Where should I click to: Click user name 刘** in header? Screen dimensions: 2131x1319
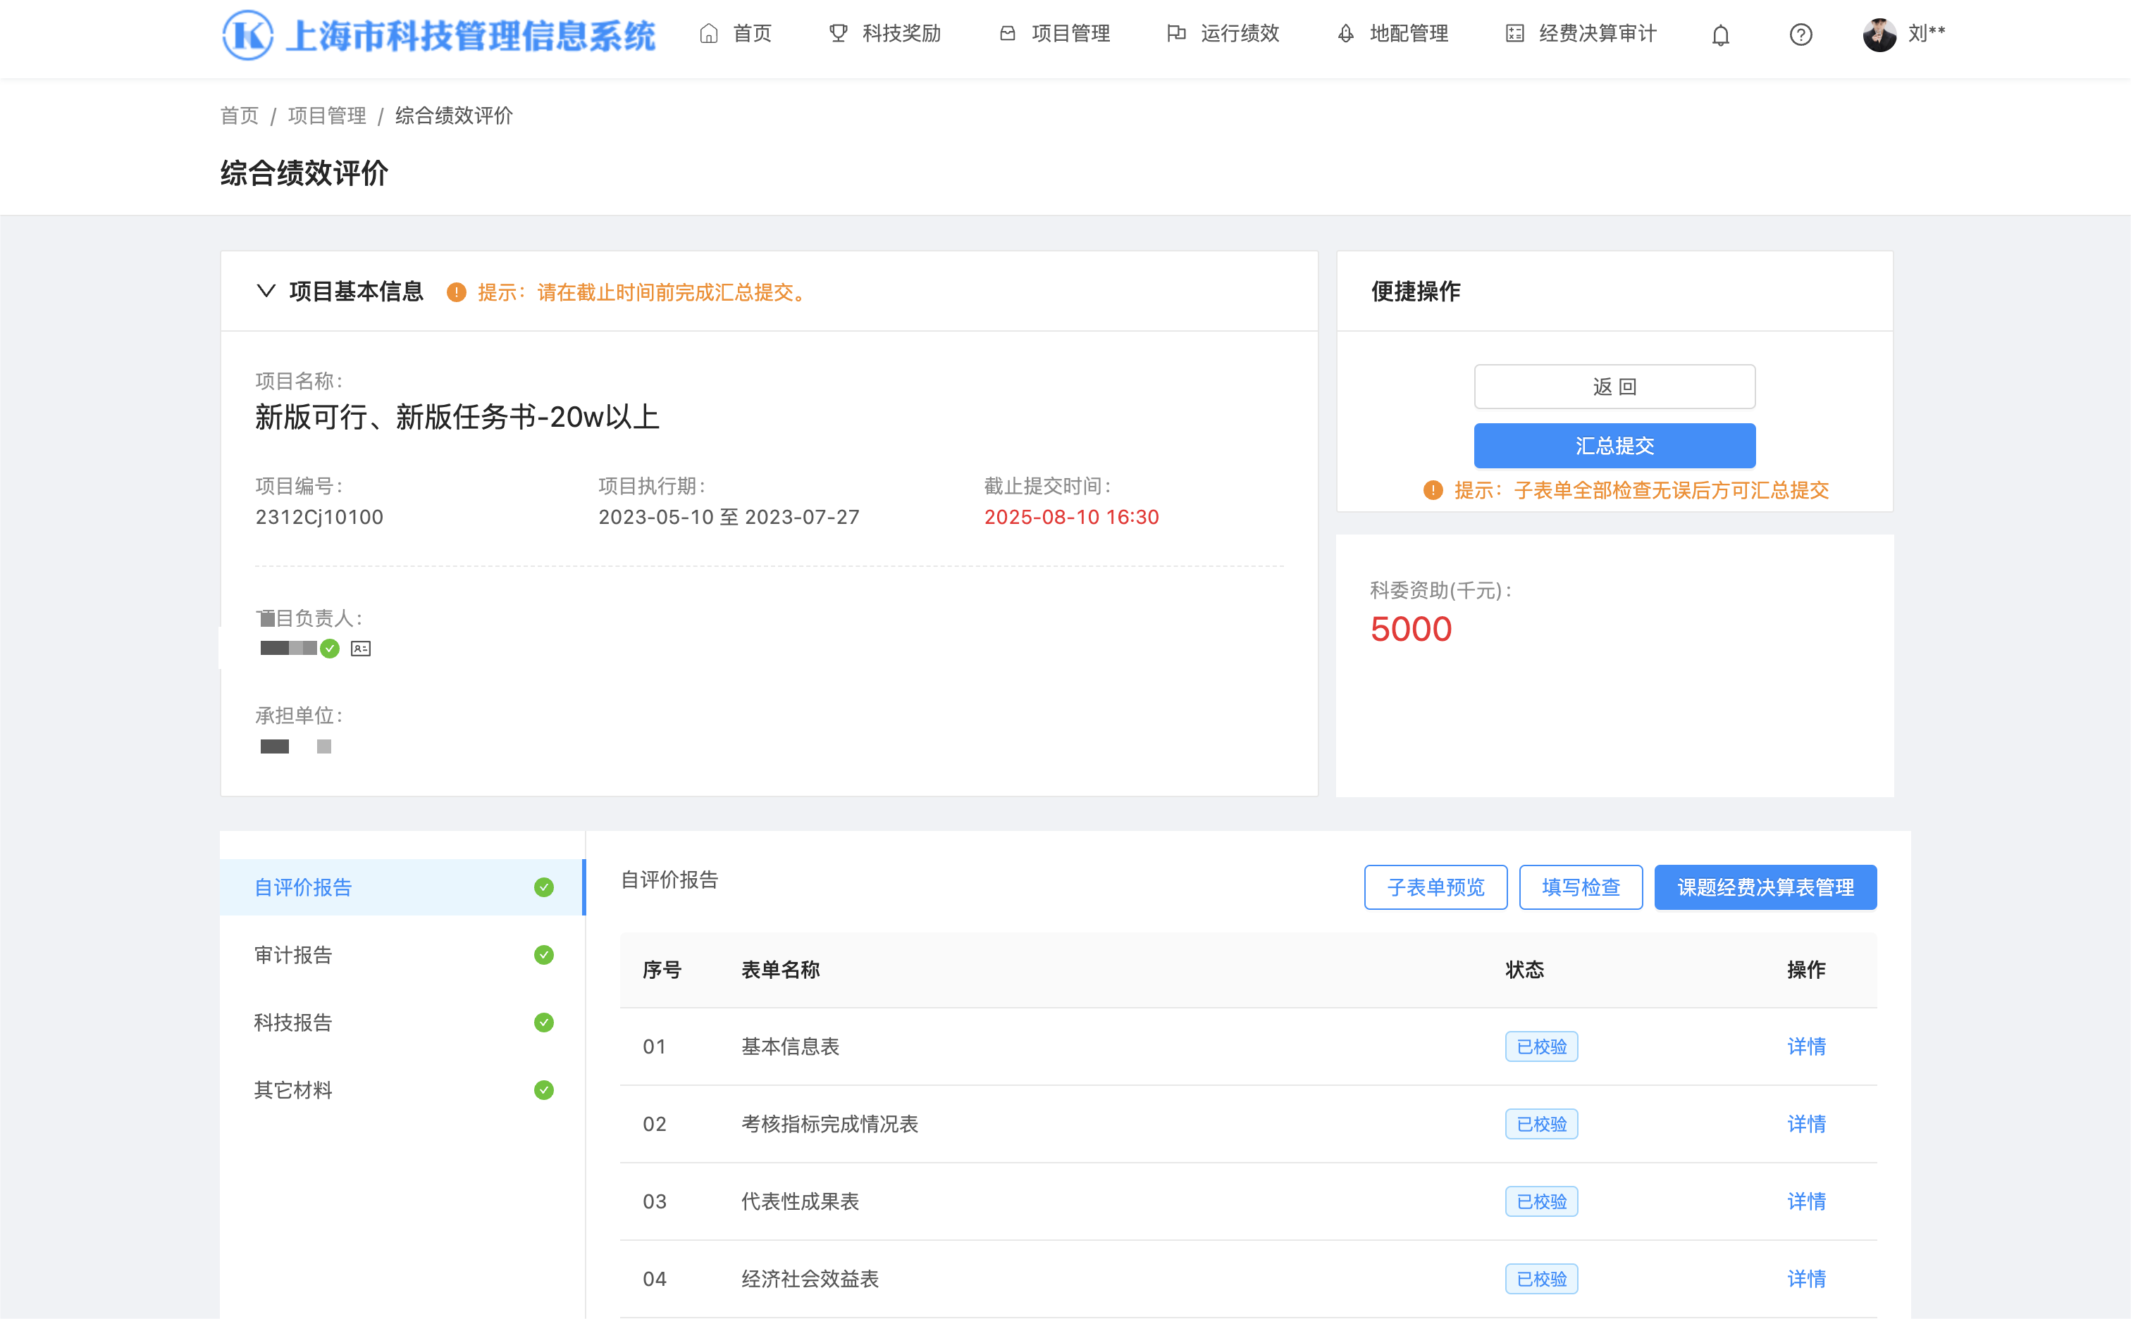1927,33
